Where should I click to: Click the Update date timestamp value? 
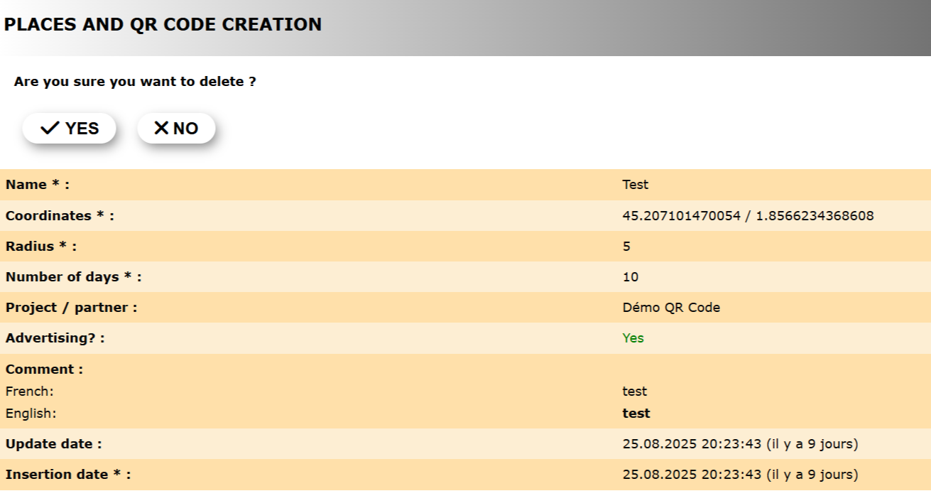[x=740, y=444]
